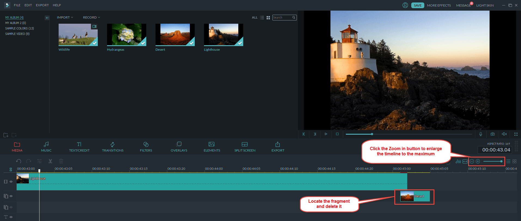Screen dimensions: 521x221
Task: Open the ALL media filter
Action: click(x=255, y=17)
